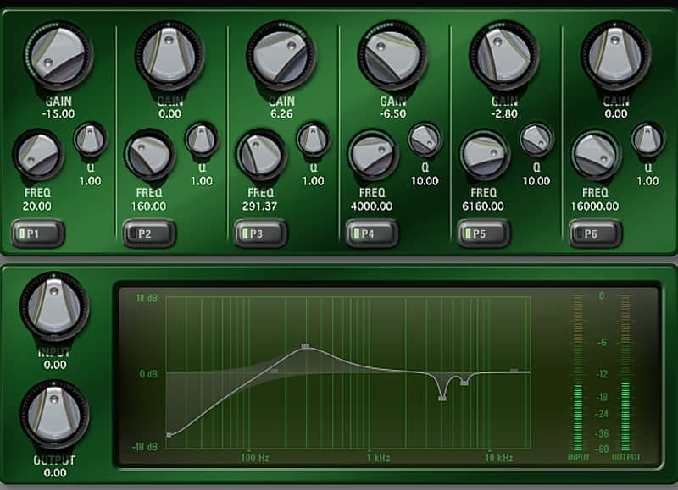The image size is (678, 490).
Task: Click the P1 Q knob
Action: coord(91,140)
